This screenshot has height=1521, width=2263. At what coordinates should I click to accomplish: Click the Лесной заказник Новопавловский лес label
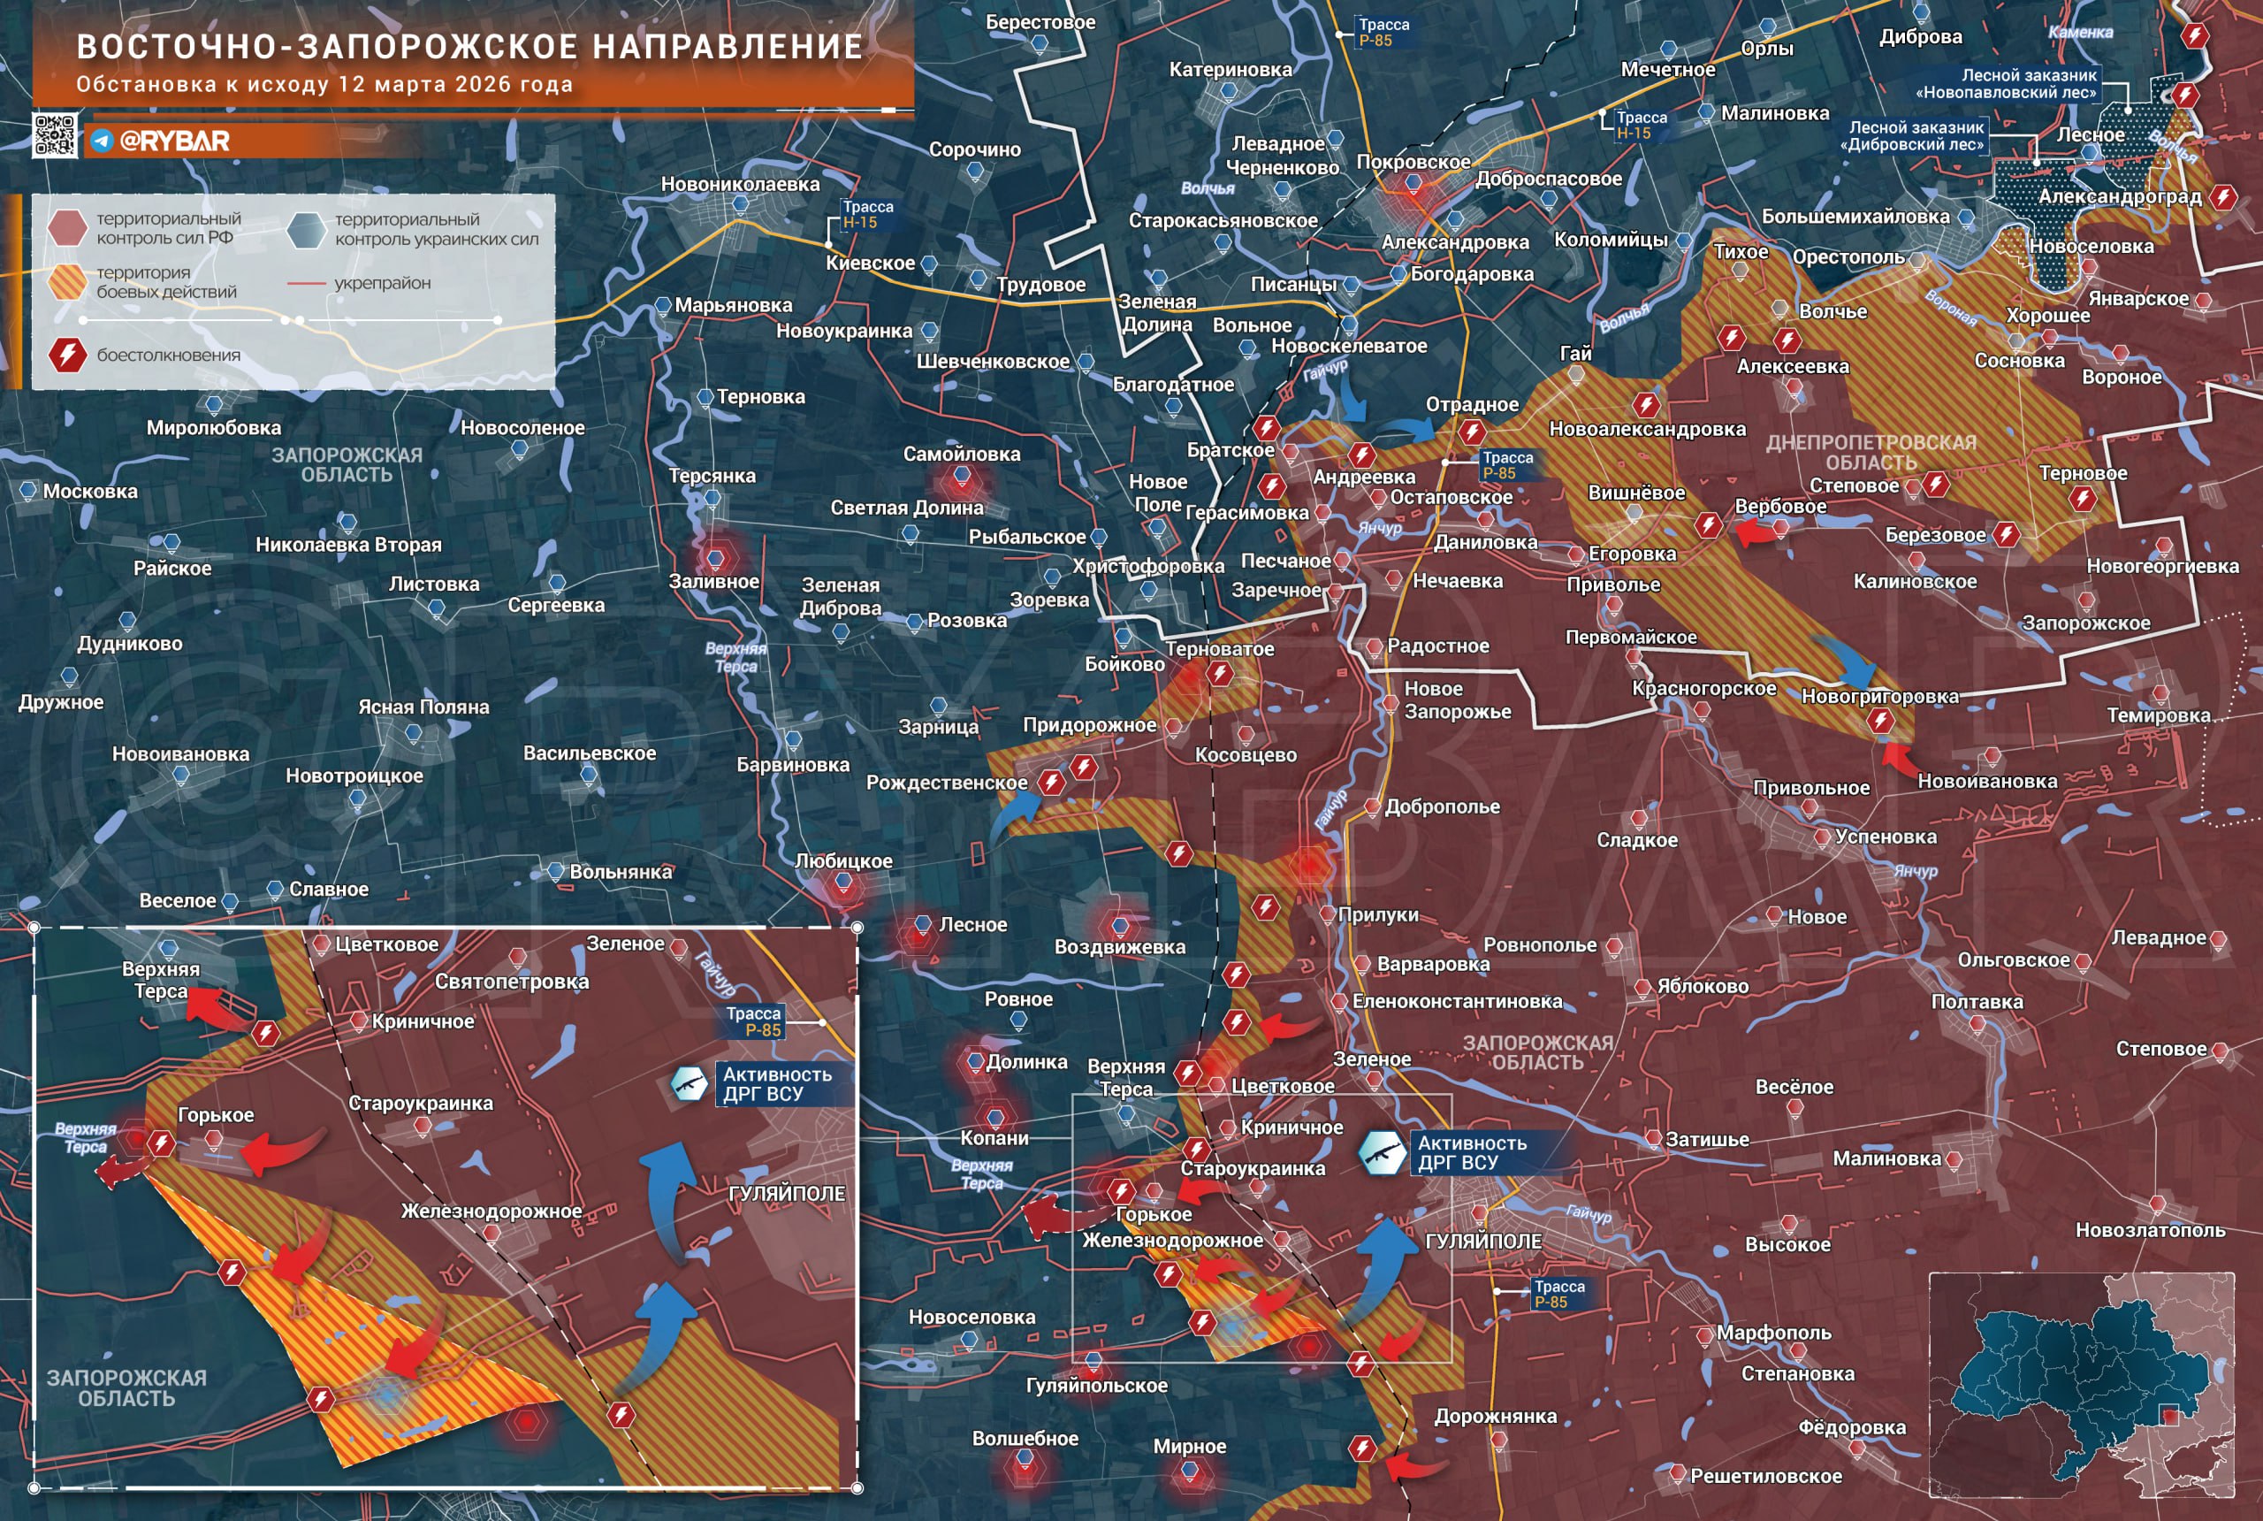pyautogui.click(x=2005, y=83)
